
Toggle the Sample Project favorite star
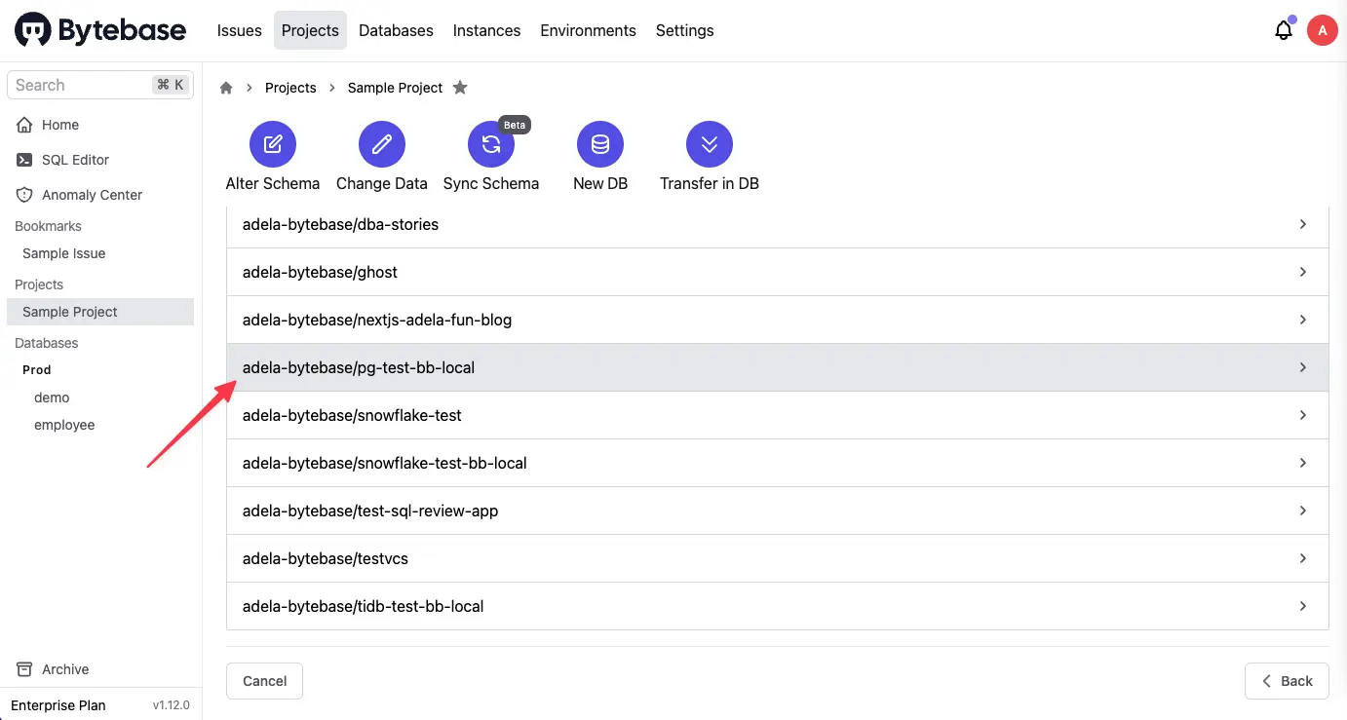[x=460, y=87]
